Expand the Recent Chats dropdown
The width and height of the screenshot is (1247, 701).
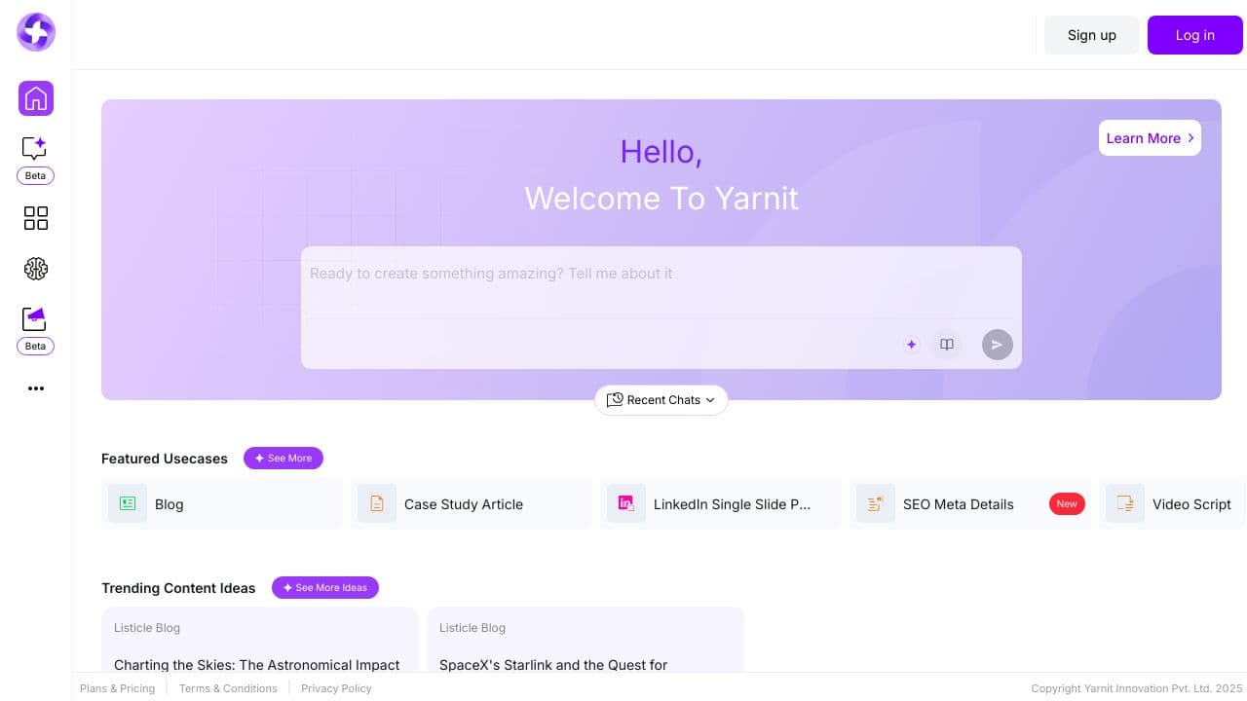click(661, 400)
